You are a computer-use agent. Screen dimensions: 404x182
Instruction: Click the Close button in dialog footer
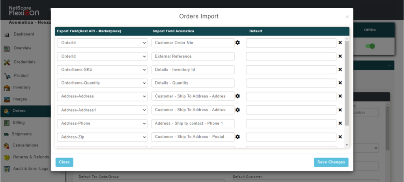click(64, 162)
